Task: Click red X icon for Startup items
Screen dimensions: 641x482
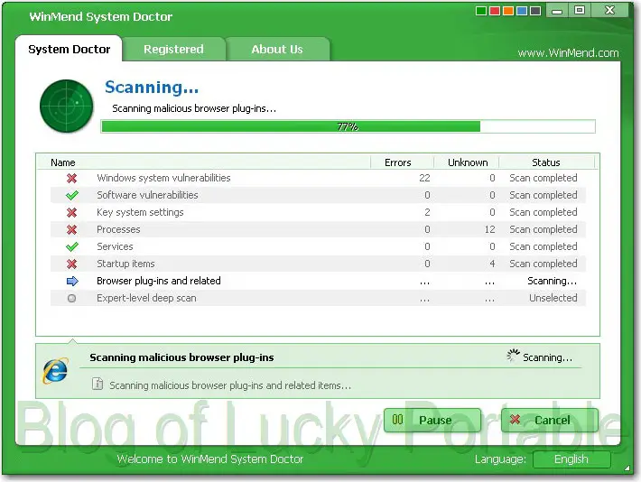Action: tap(72, 264)
